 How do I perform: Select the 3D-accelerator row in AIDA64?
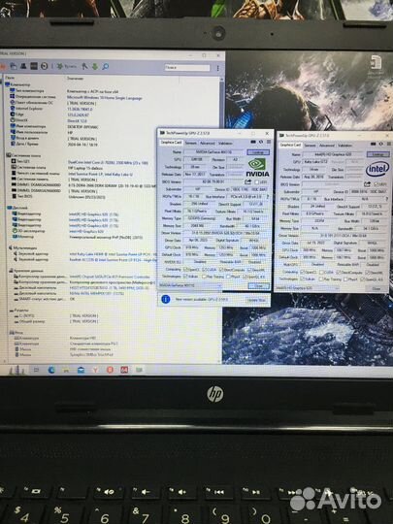(58, 231)
